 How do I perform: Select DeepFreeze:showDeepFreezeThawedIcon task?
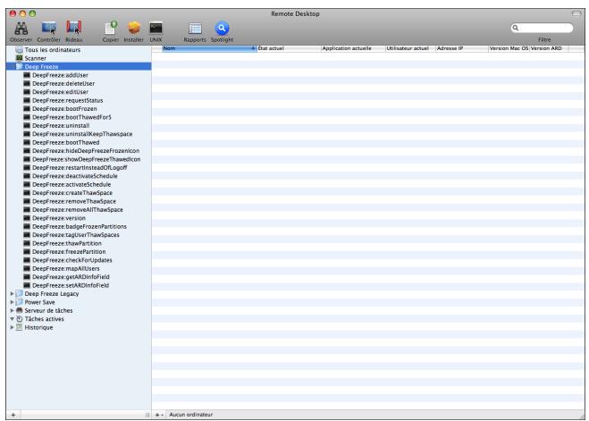click(86, 159)
